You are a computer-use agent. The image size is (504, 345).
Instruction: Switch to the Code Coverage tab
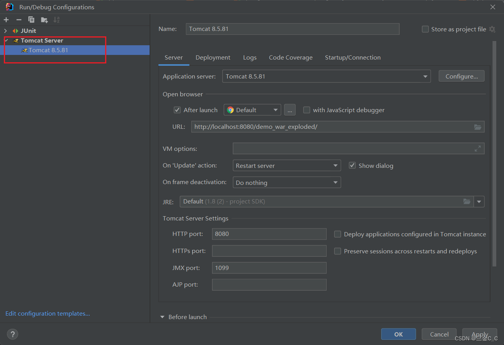(x=291, y=57)
